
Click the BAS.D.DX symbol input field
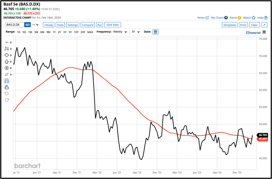point(14,25)
